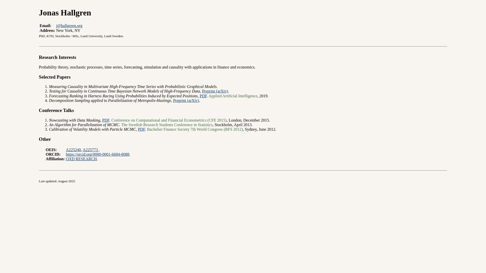Click the Research Interests heading

(57, 57)
